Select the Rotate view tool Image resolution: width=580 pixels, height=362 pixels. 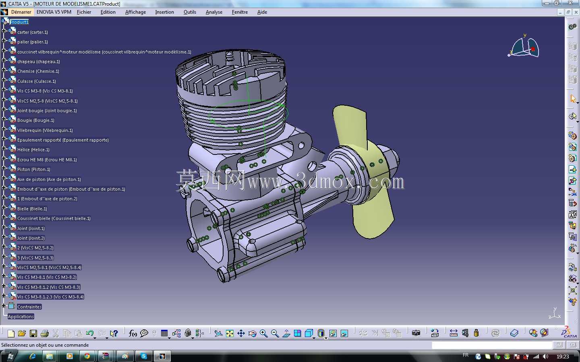tap(252, 333)
